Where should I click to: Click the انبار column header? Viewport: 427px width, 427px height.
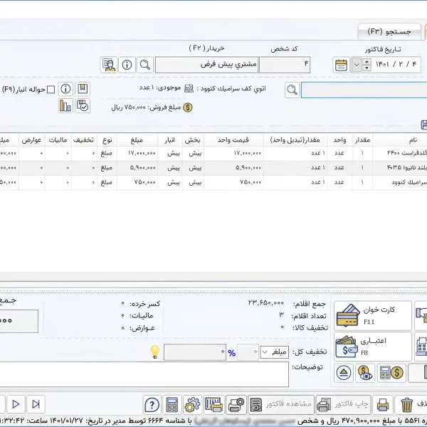169,140
